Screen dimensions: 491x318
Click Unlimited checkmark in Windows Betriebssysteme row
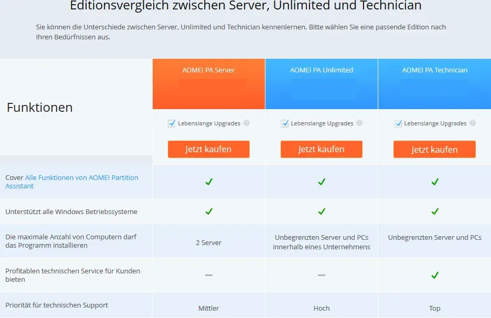pyautogui.click(x=322, y=211)
